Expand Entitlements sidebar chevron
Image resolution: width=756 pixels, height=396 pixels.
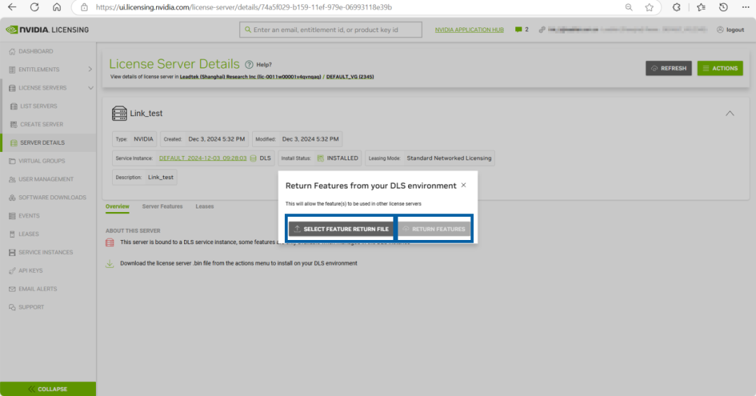[x=90, y=69]
